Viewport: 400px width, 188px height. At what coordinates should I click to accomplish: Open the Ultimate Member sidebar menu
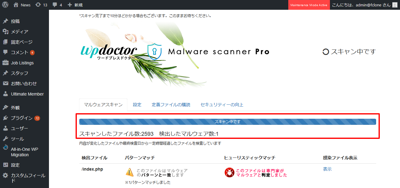(27, 94)
